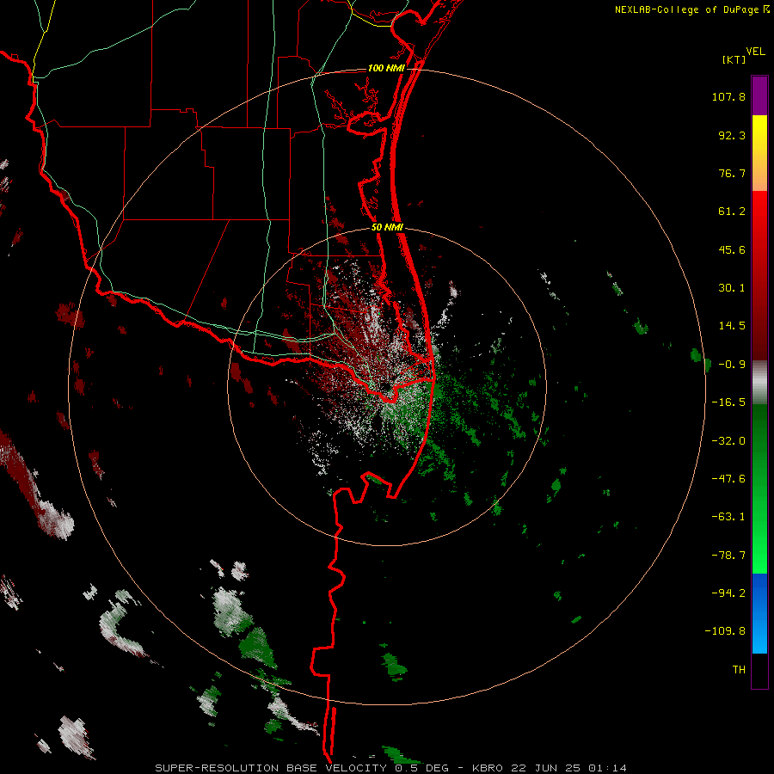Image resolution: width=774 pixels, height=774 pixels.
Task: Click the 45.6 legend value
Action: click(x=732, y=249)
